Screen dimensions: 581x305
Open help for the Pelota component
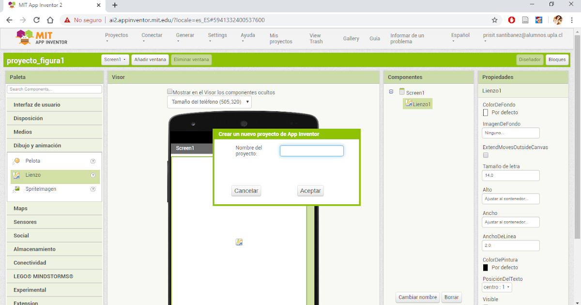92,160
